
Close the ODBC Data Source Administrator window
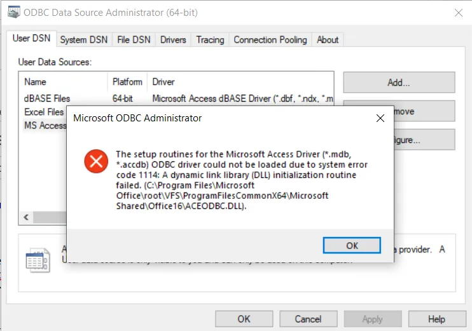point(458,12)
